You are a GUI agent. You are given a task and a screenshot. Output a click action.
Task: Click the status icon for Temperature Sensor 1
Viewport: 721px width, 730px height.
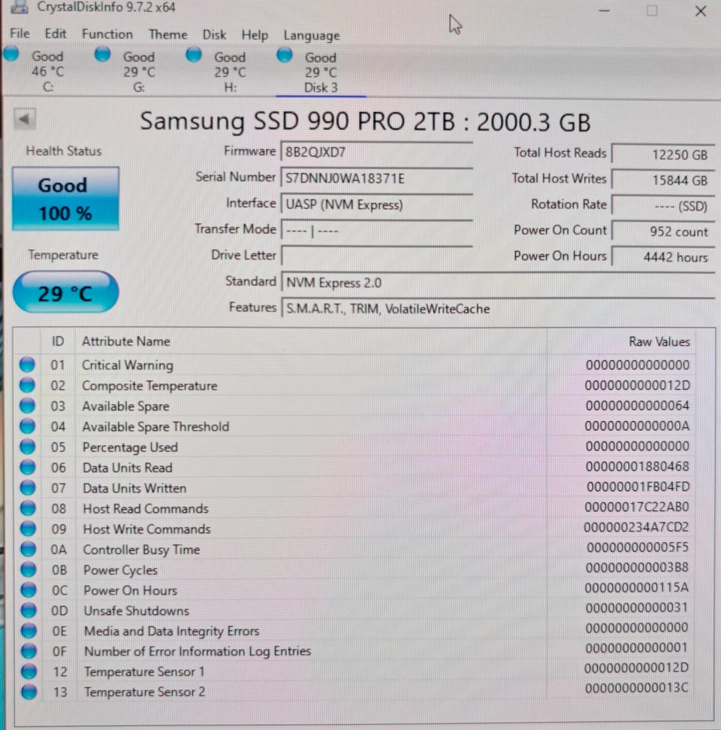point(29,671)
